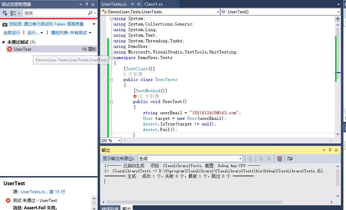Open the UserTests.cs, 第 15 行 source link
The width and height of the screenshot is (346, 210).
pyautogui.click(x=43, y=192)
